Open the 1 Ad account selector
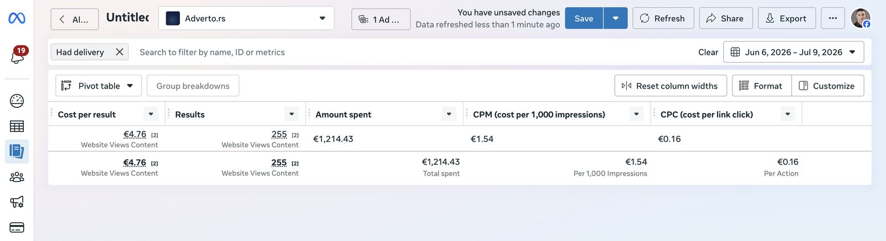The width and height of the screenshot is (886, 241). [381, 19]
